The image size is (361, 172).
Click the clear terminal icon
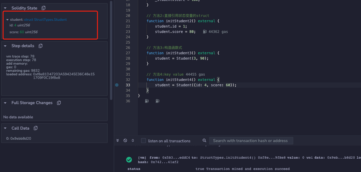[x=125, y=141]
